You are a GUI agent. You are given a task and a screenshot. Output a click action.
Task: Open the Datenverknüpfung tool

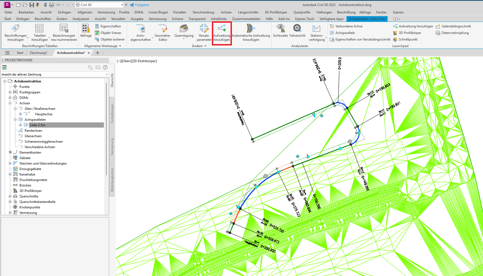click(452, 33)
